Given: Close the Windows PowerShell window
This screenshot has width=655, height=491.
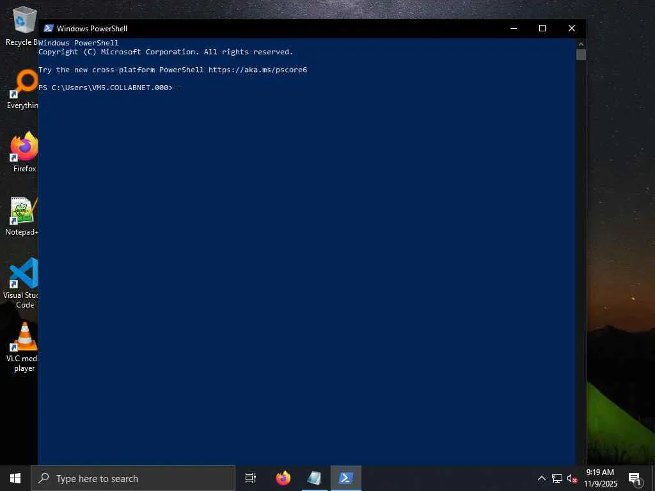Looking at the screenshot, I should [x=572, y=28].
